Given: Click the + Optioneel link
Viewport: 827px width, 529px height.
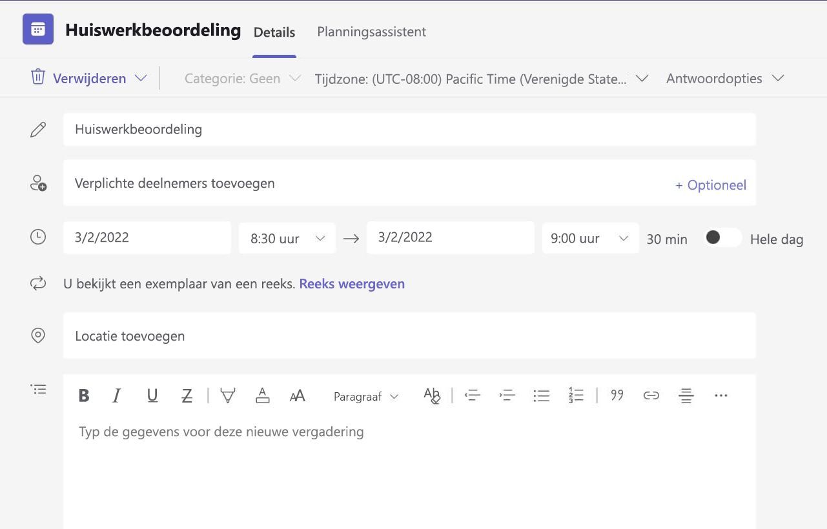Looking at the screenshot, I should (711, 185).
